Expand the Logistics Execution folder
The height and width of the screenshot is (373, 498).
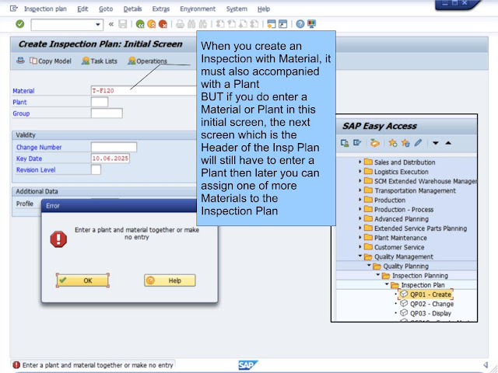(x=359, y=171)
